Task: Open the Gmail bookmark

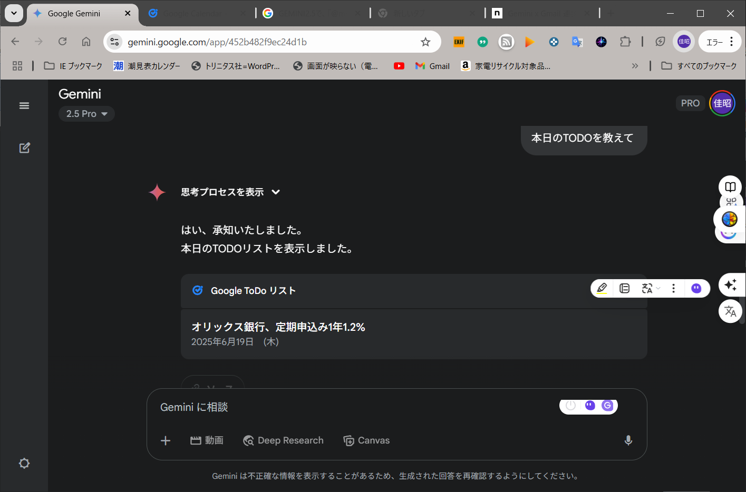Action: [432, 66]
